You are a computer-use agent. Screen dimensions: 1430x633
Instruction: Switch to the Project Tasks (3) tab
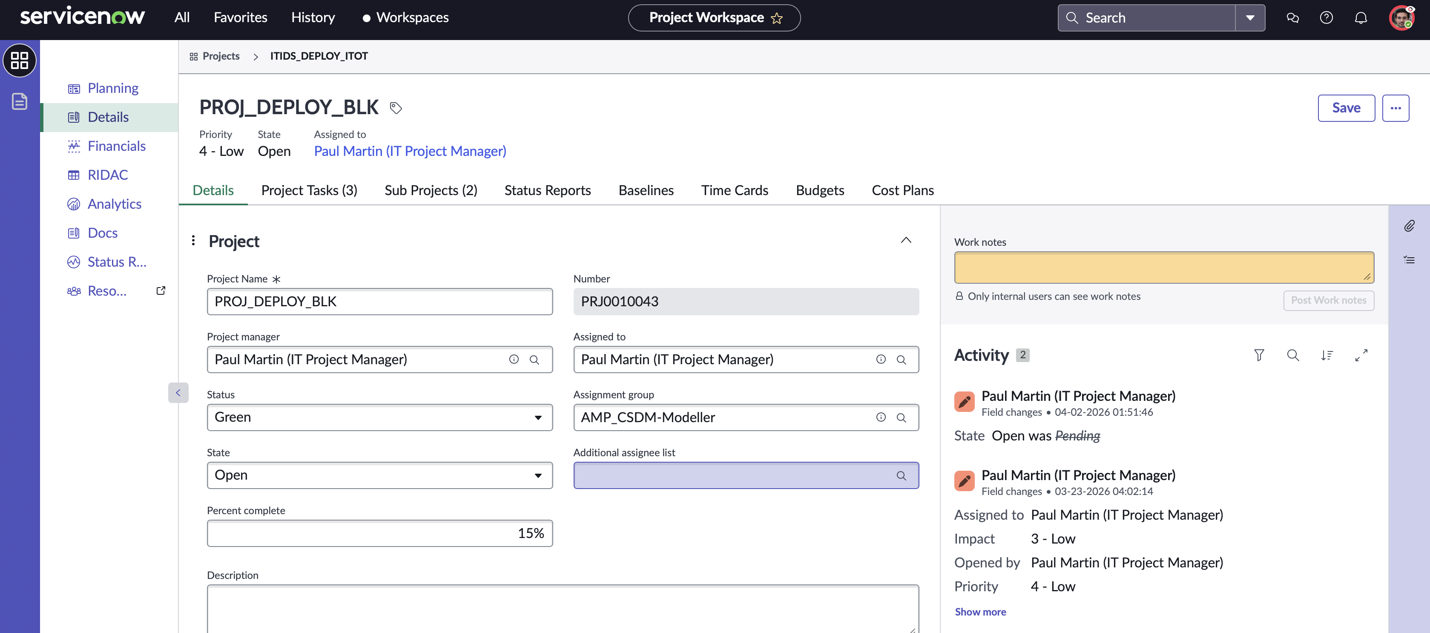309,190
